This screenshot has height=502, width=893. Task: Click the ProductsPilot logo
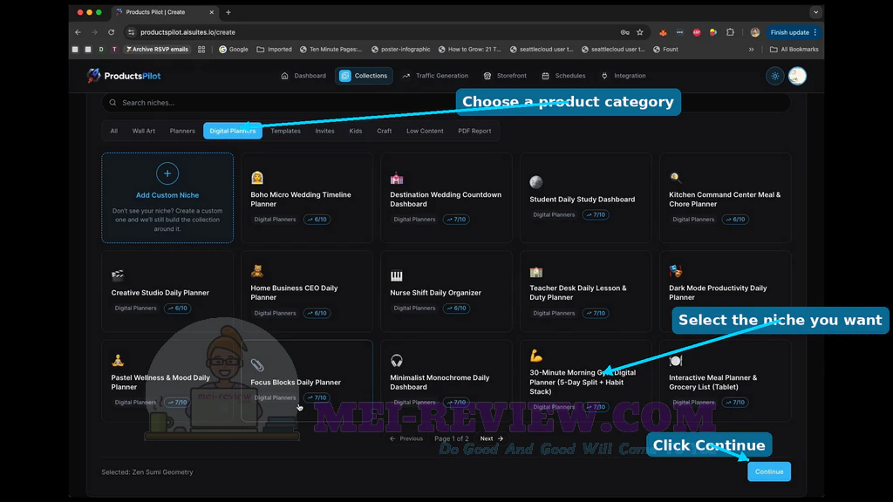click(124, 76)
